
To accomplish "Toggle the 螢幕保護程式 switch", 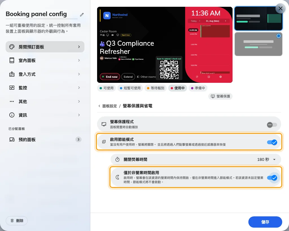I will coord(272,125).
